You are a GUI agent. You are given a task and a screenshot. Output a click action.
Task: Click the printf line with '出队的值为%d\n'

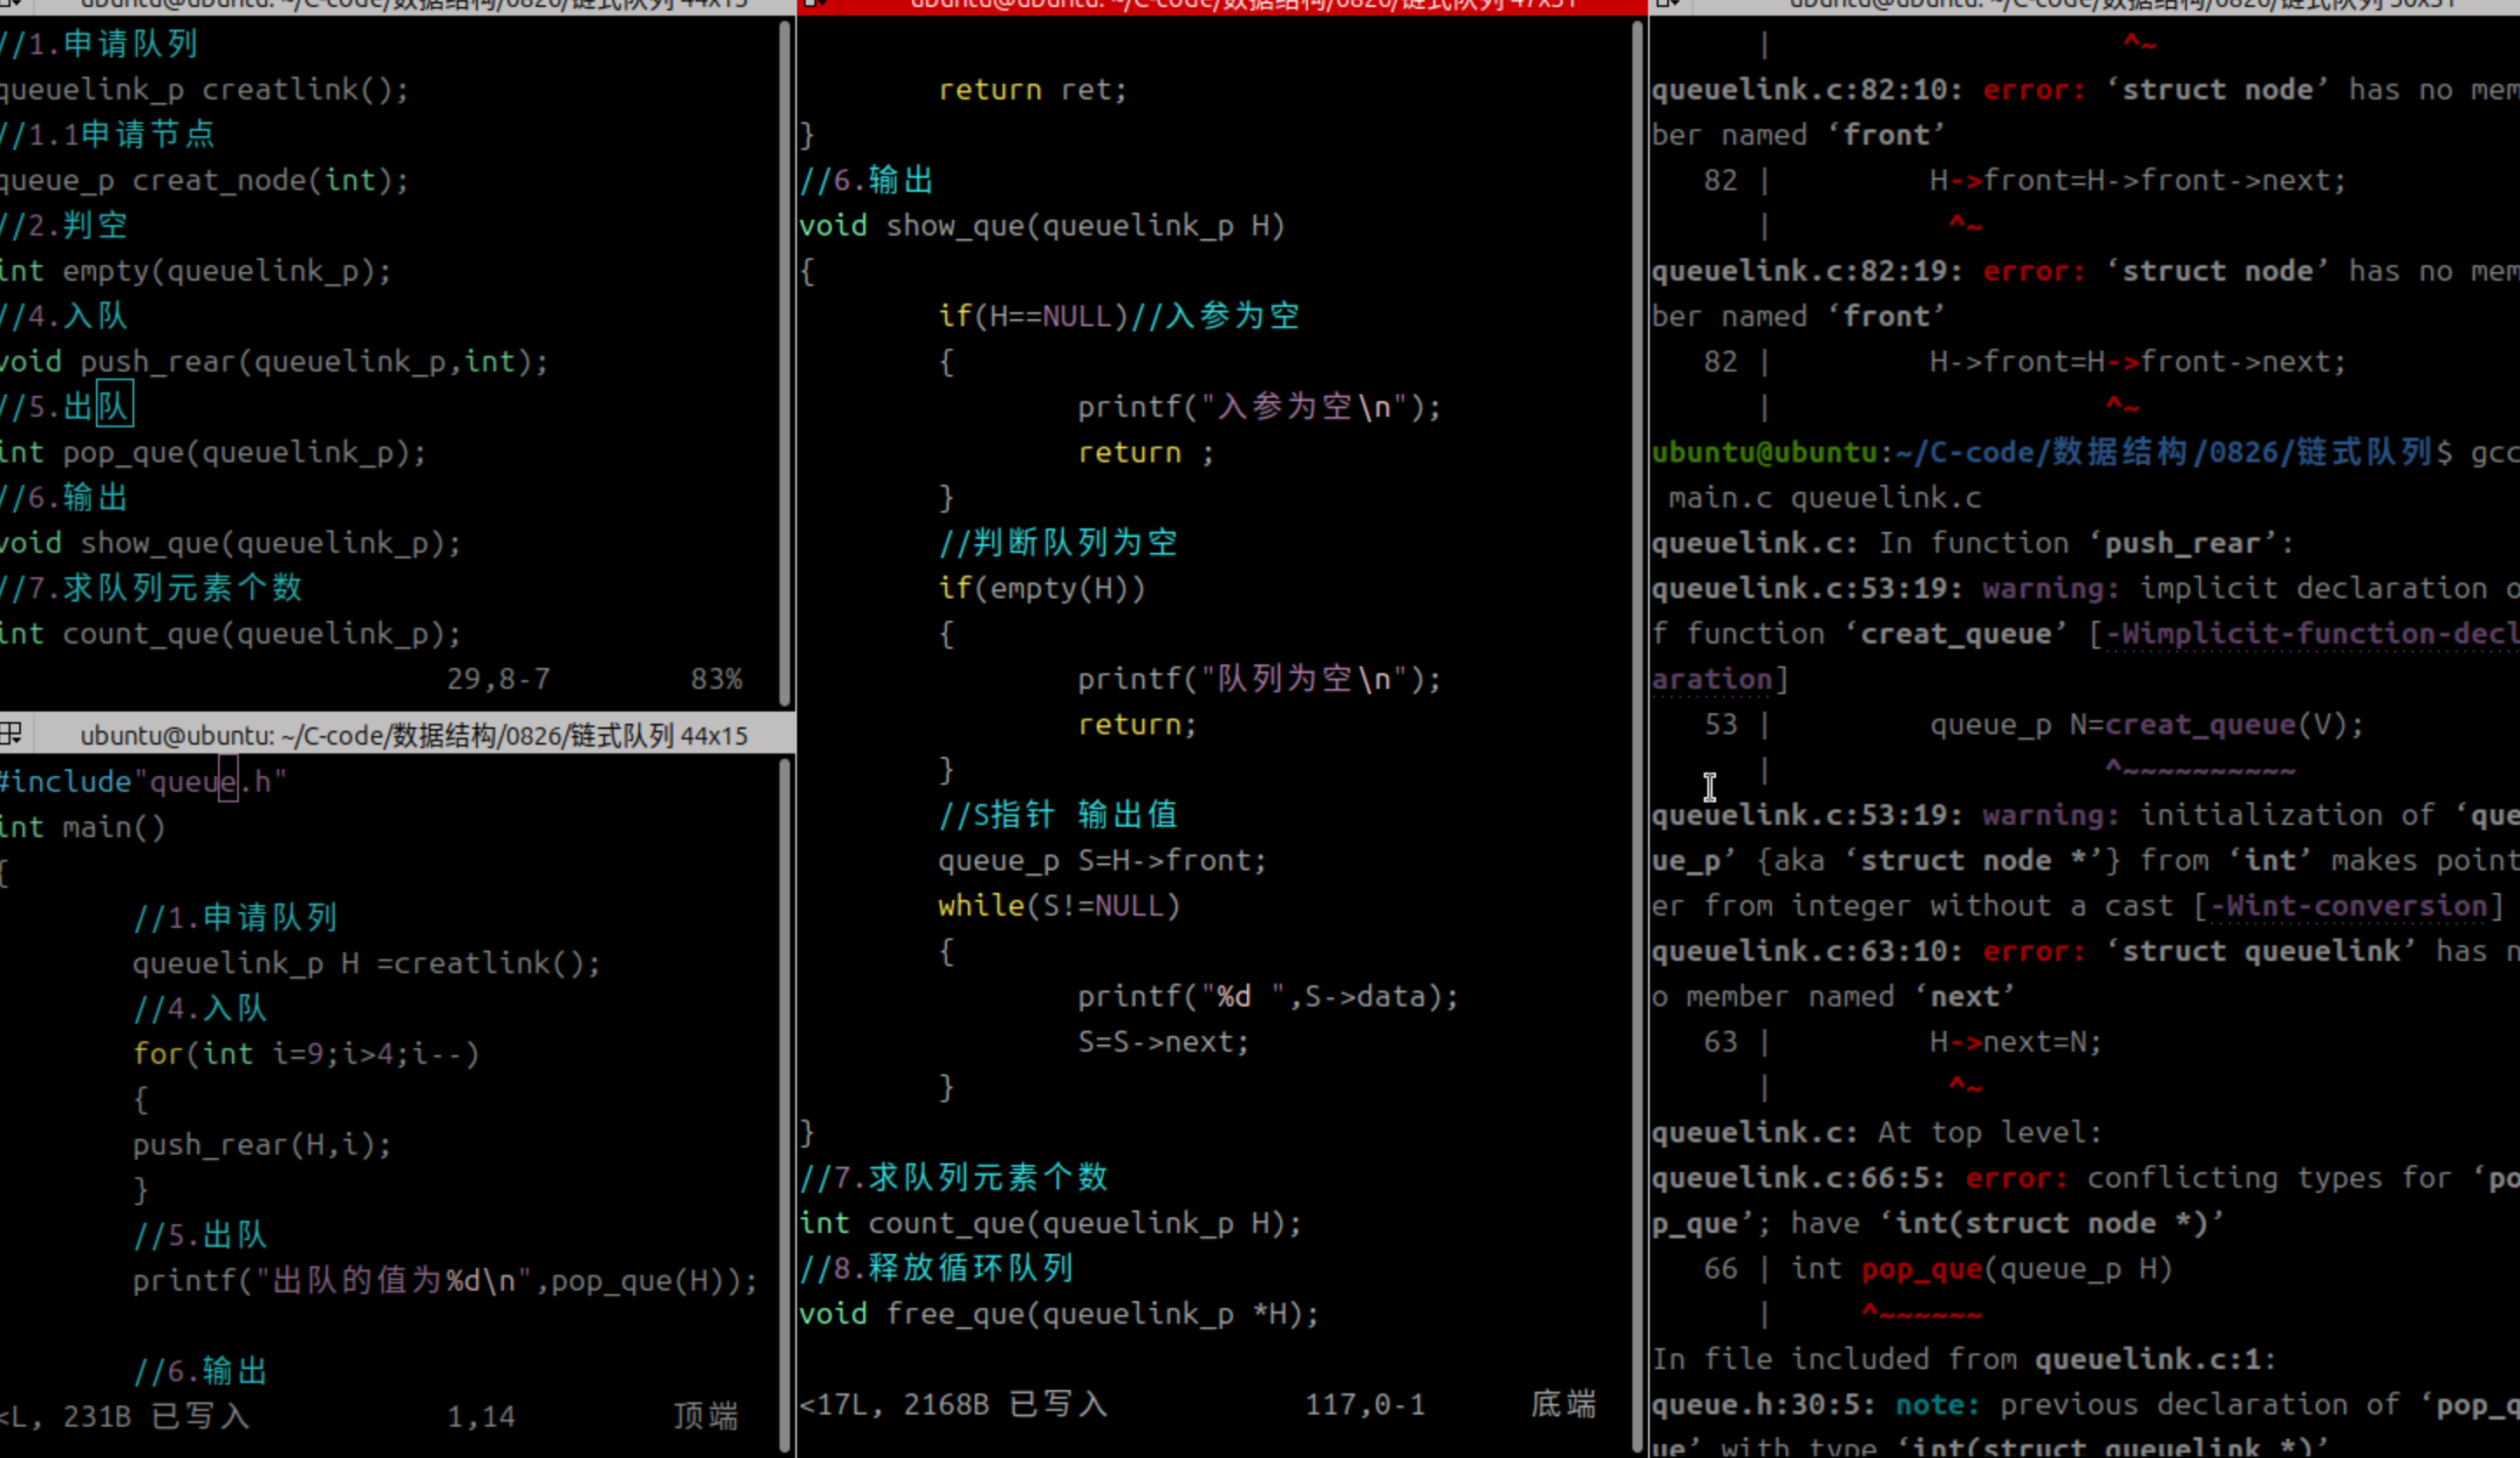coord(445,1280)
